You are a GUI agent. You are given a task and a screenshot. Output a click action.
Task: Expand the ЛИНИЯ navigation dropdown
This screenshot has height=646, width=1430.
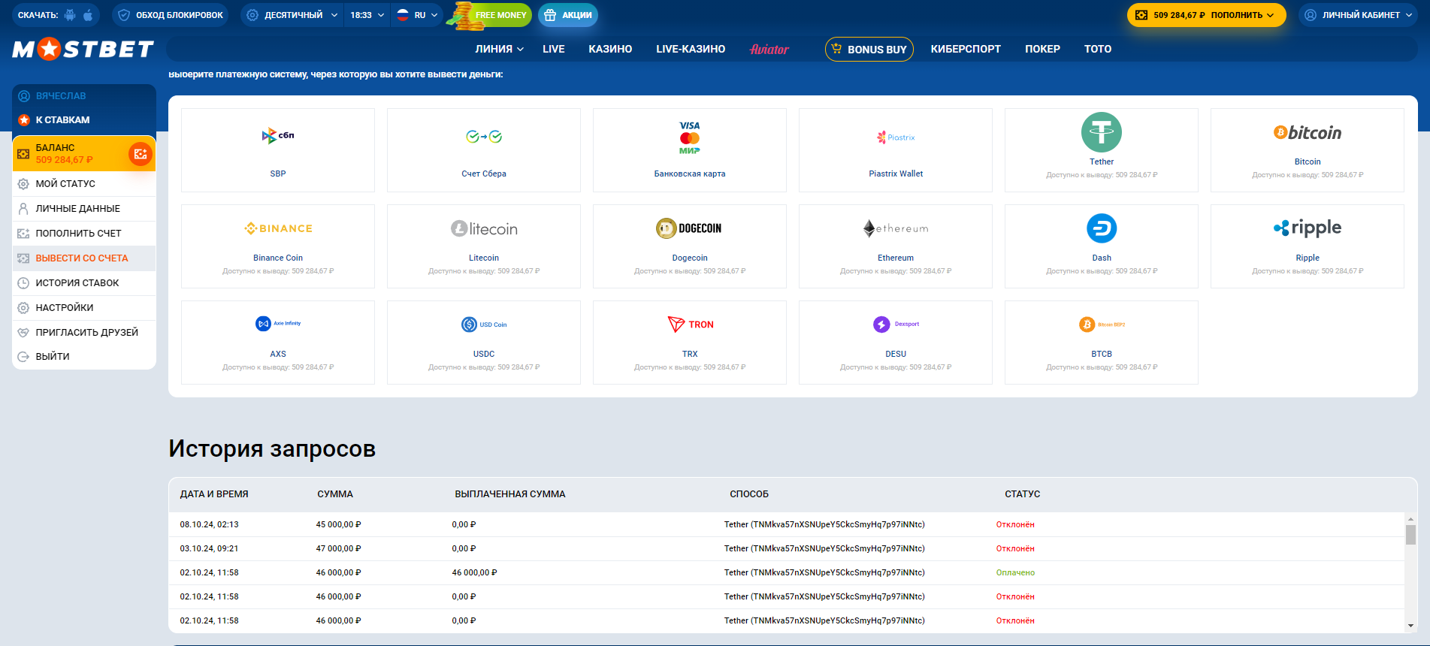[x=499, y=49]
